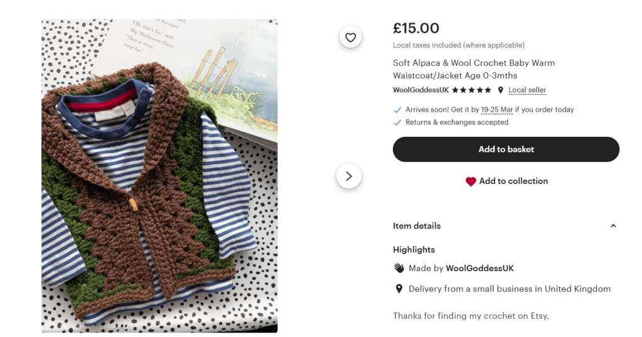The height and width of the screenshot is (337, 642).
Task: Click the Soft Alpaca & Wool product title
Action: [x=474, y=69]
